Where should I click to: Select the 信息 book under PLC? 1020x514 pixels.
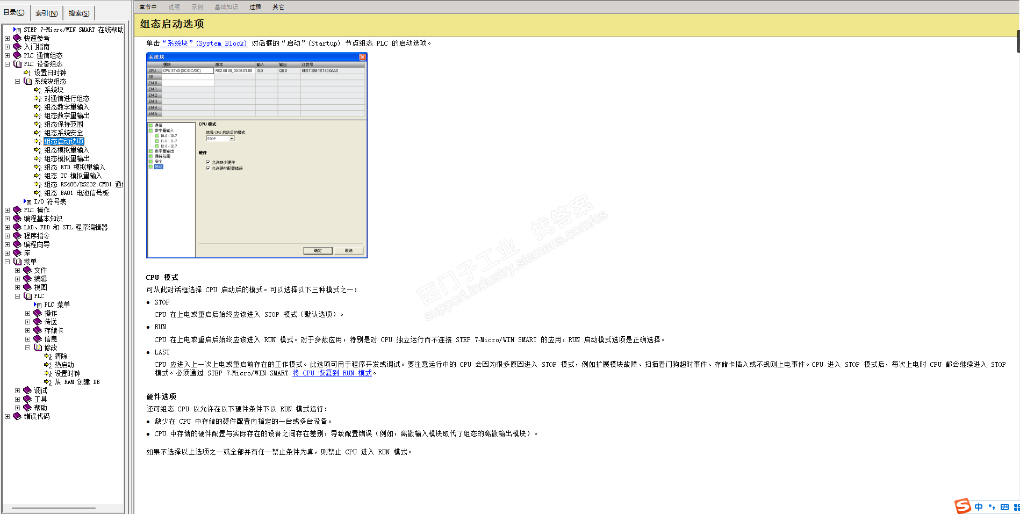point(51,339)
